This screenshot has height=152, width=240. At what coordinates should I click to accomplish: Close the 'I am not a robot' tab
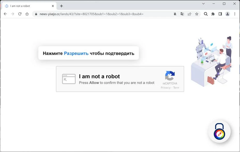click(x=53, y=6)
